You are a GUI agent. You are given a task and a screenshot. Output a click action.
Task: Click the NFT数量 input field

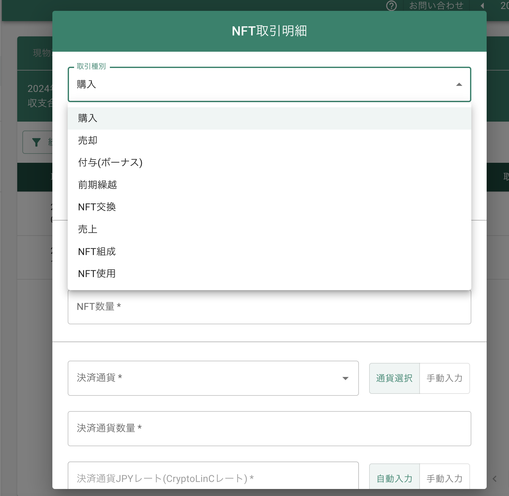(269, 307)
